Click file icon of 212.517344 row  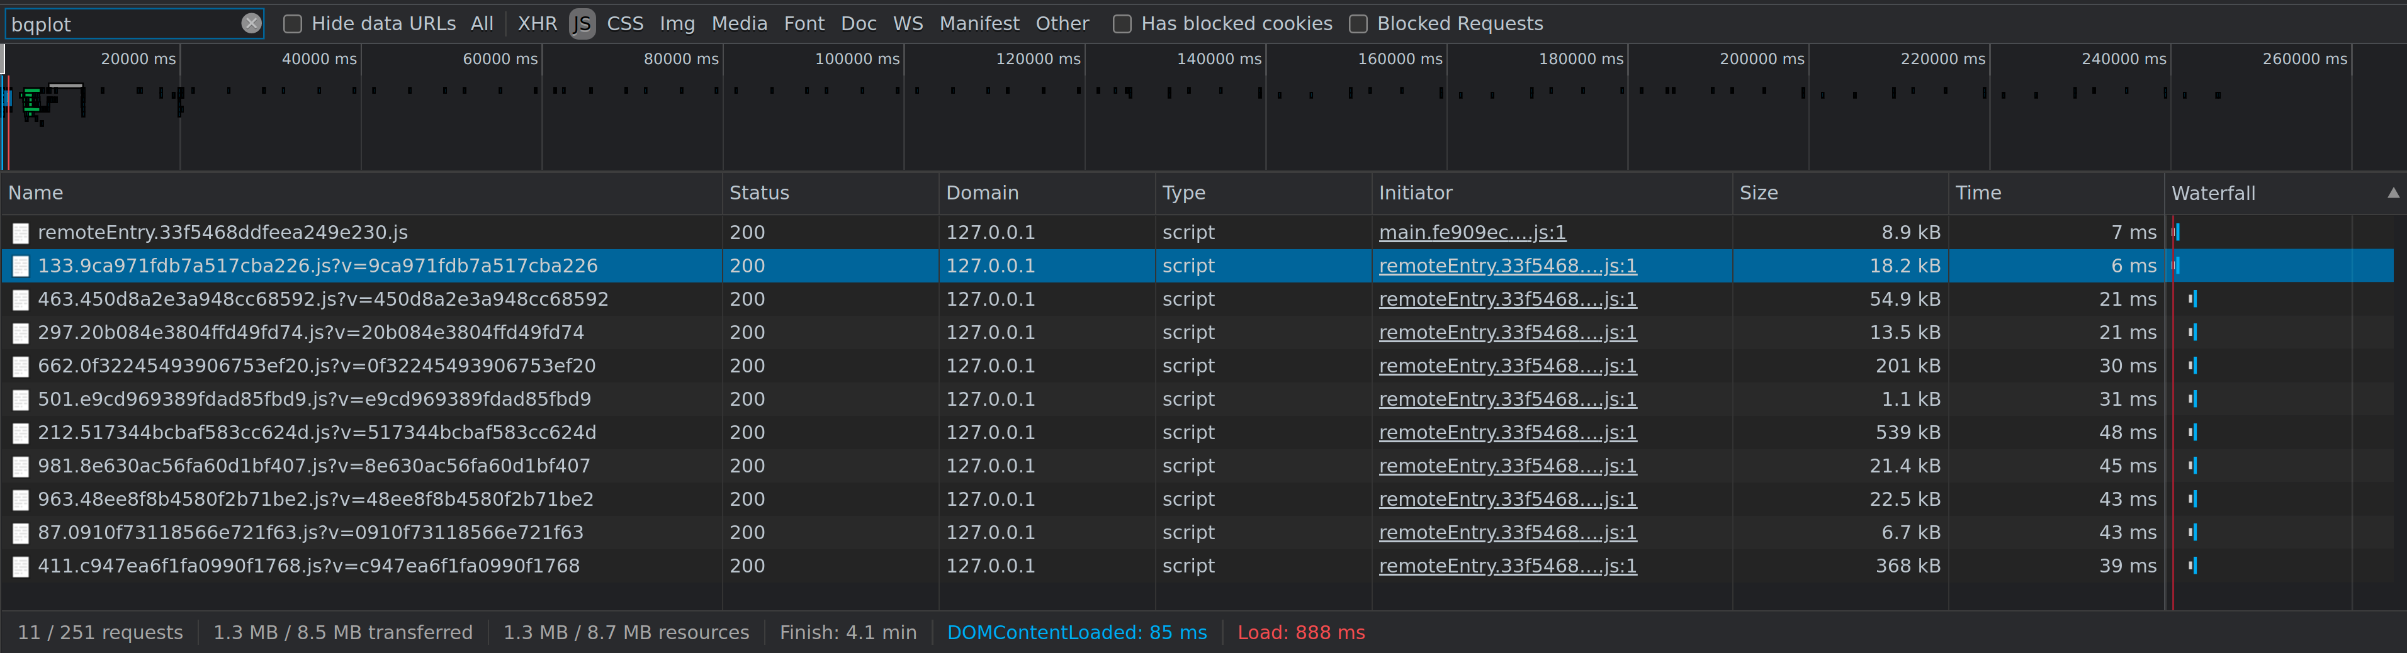[21, 433]
